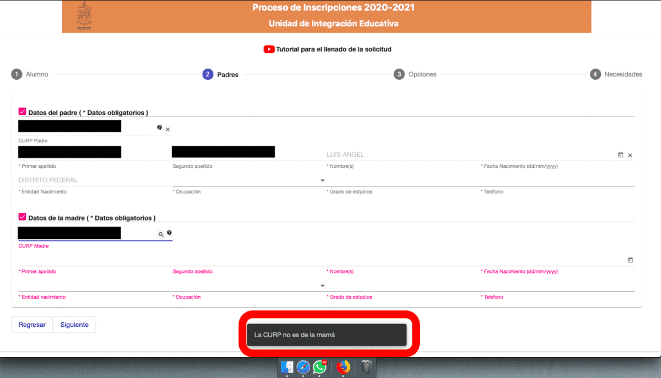661x378 pixels.
Task: Click the CURP Madre search magnifier icon
Action: [x=161, y=234]
